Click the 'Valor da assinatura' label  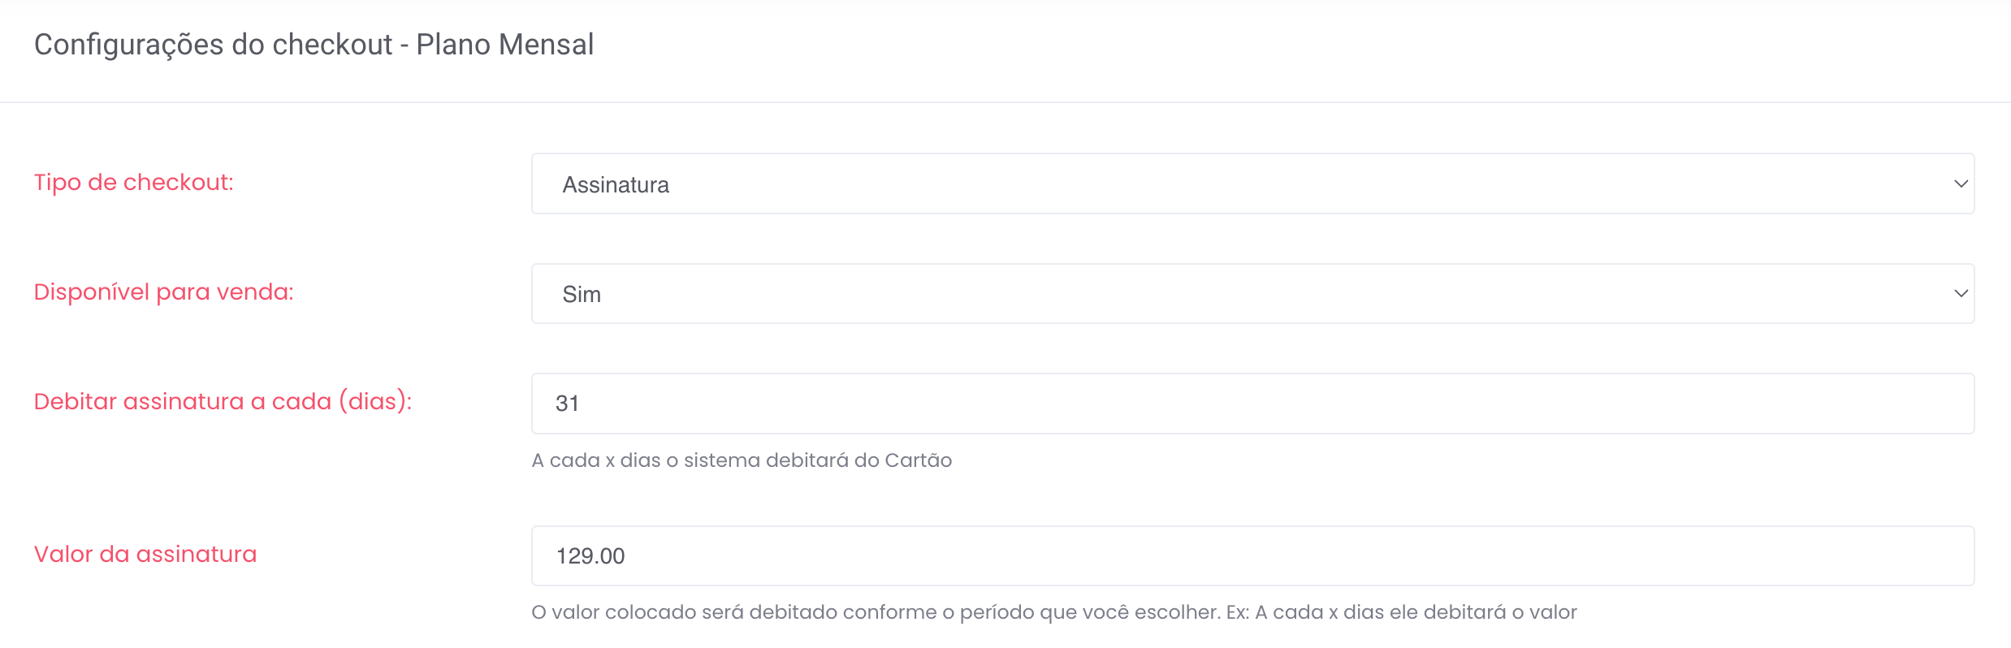[145, 555]
